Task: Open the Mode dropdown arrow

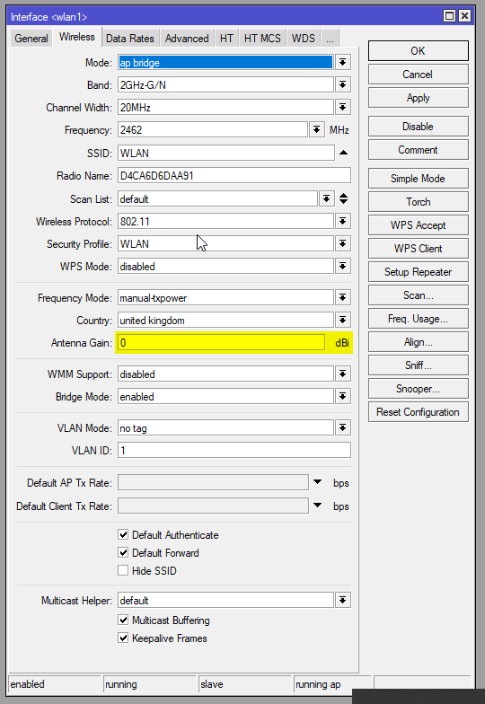Action: tap(343, 63)
